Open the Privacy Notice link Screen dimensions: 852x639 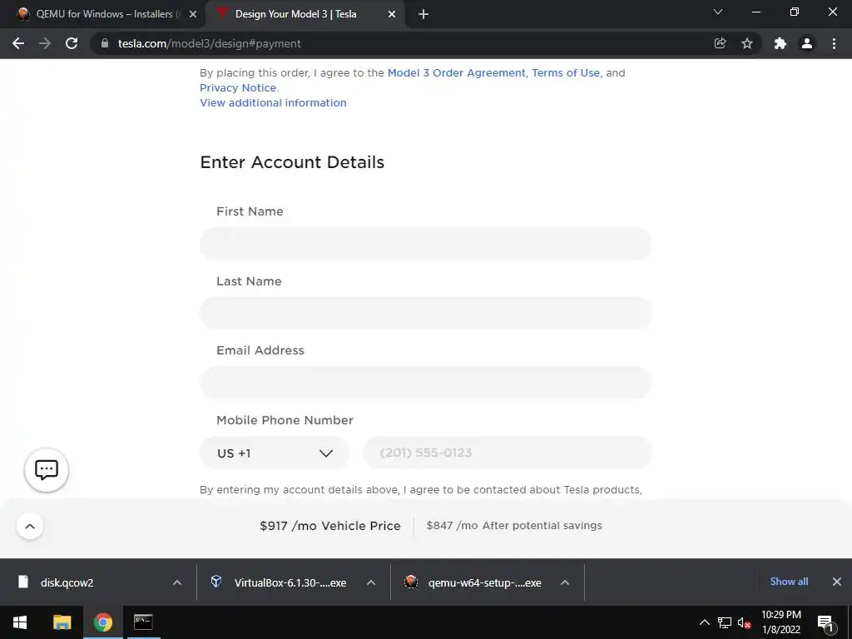click(x=238, y=88)
